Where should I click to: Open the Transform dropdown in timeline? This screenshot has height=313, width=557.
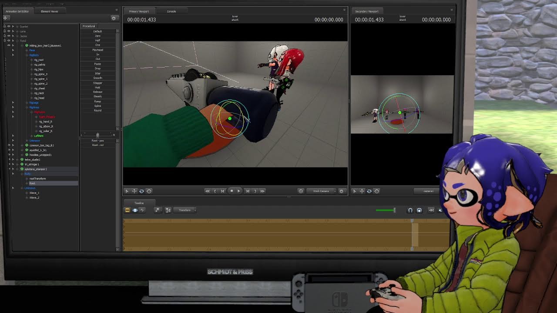[185, 210]
